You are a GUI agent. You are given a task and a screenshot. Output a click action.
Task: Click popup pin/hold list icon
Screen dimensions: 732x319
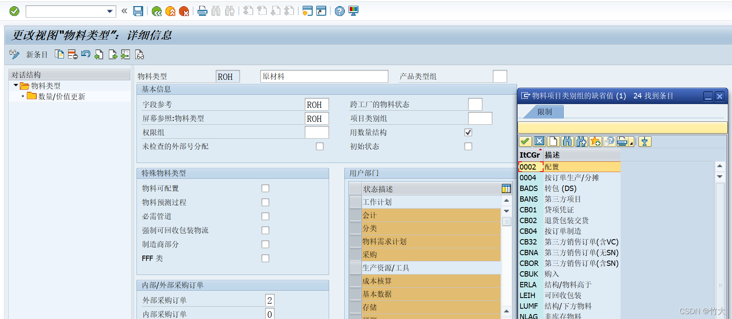point(645,142)
